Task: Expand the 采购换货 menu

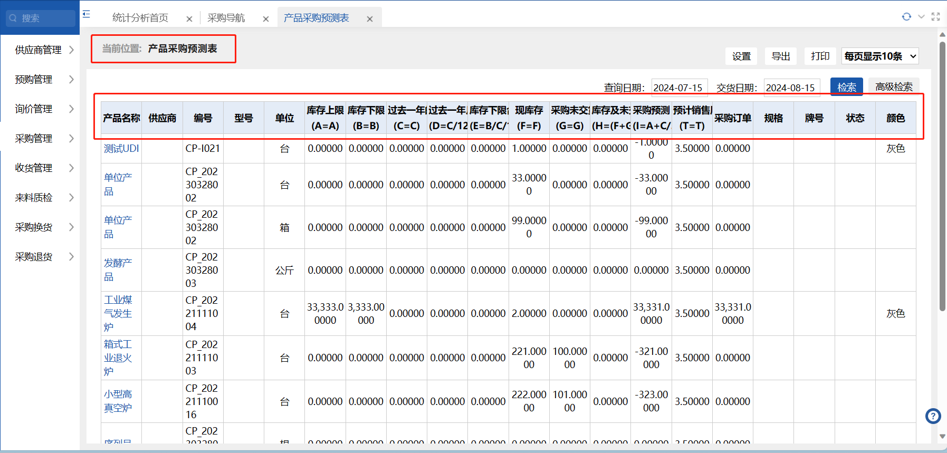Action: (40, 227)
